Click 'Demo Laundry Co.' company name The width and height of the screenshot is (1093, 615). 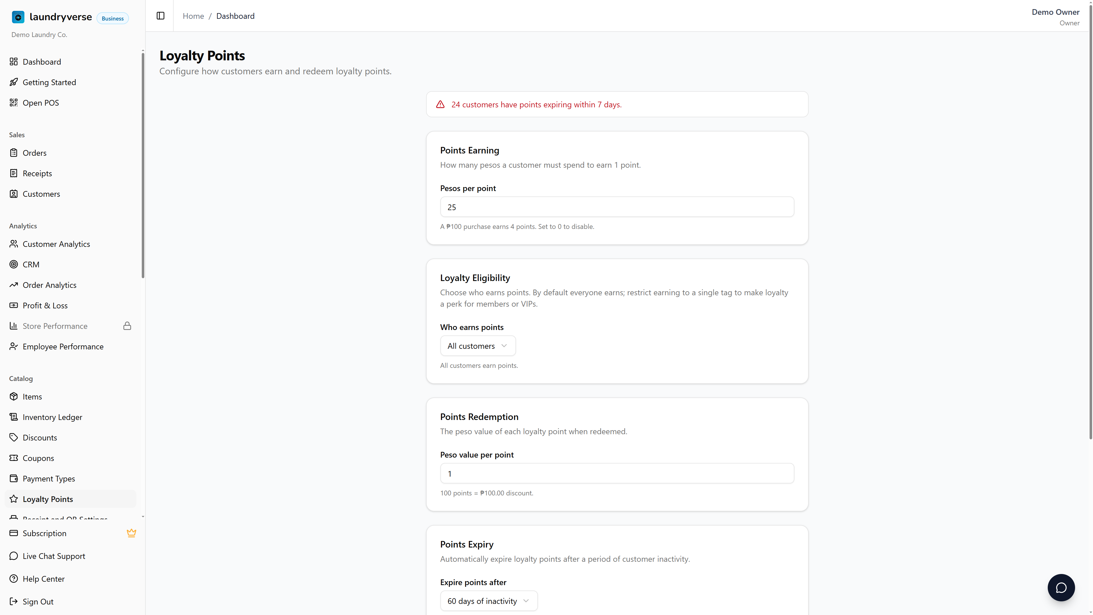pos(39,34)
